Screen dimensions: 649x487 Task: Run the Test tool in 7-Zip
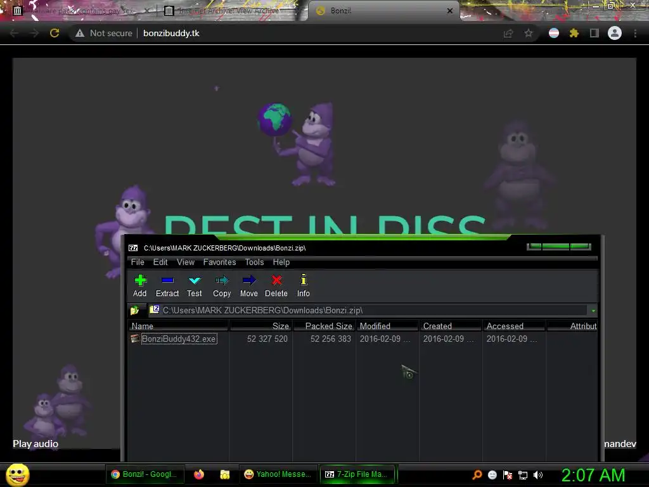(x=194, y=286)
